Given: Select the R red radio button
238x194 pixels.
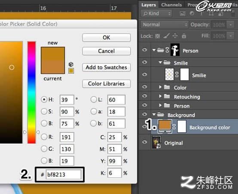Looking at the screenshot, I should tap(44, 137).
